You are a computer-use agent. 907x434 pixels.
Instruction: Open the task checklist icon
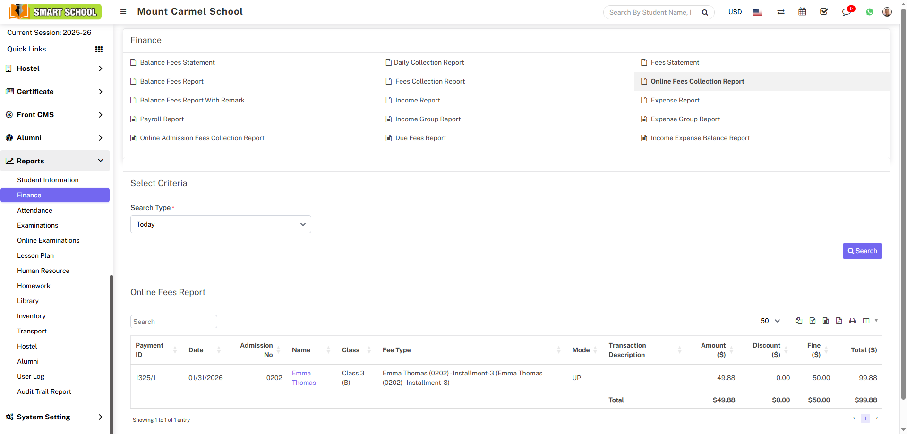[824, 12]
